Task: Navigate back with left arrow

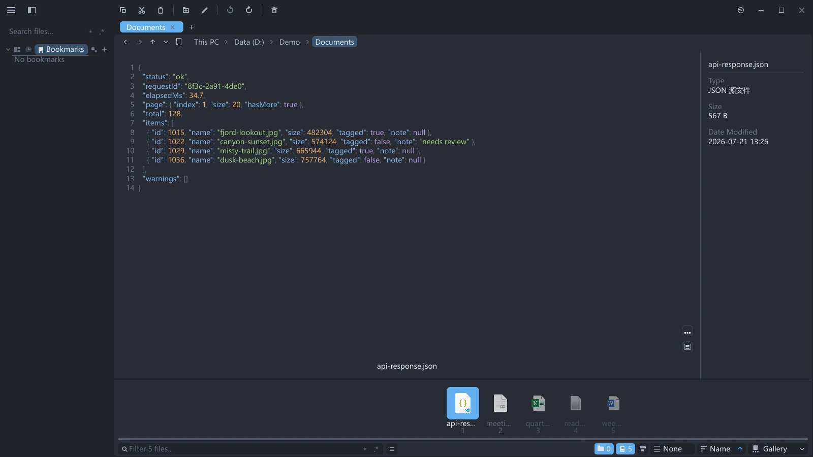Action: coord(126,42)
